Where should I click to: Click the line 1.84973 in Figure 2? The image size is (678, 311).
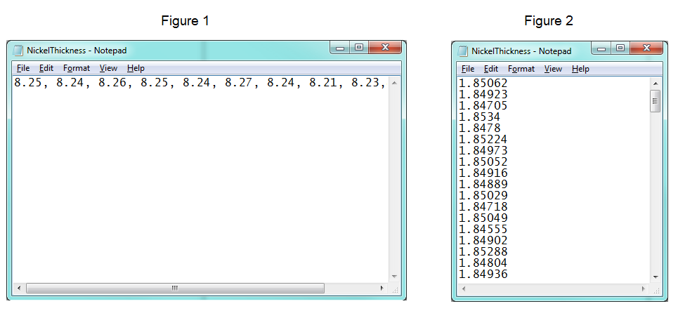[x=483, y=150]
